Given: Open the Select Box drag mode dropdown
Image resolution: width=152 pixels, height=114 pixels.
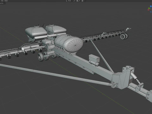Looking at the screenshot, I should tap(2, 3).
